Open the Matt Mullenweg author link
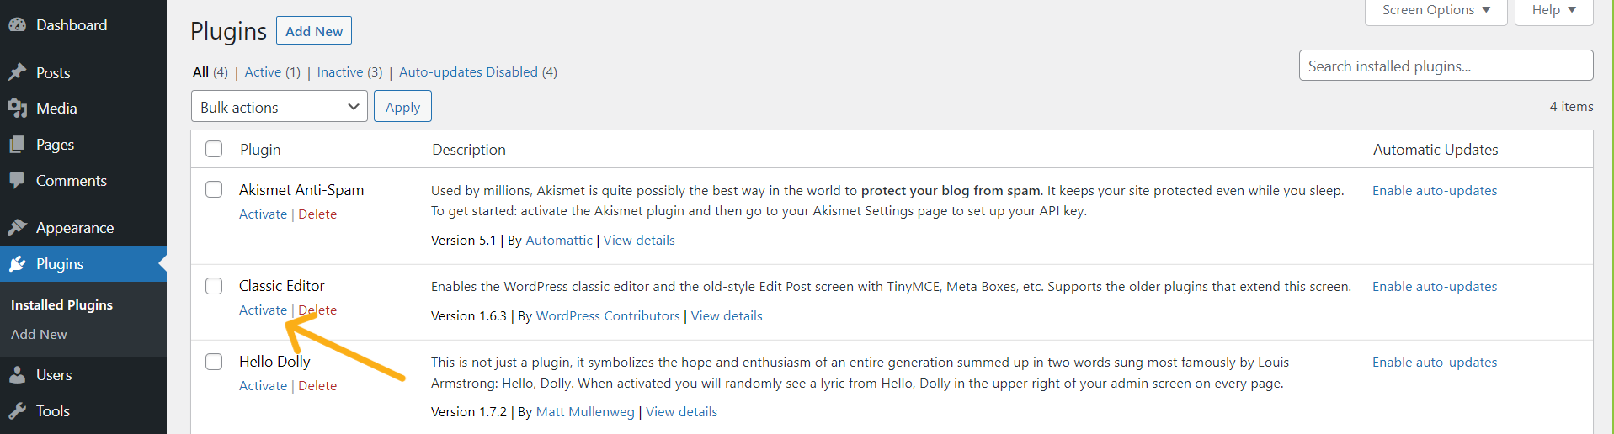1614x434 pixels. pyautogui.click(x=585, y=412)
